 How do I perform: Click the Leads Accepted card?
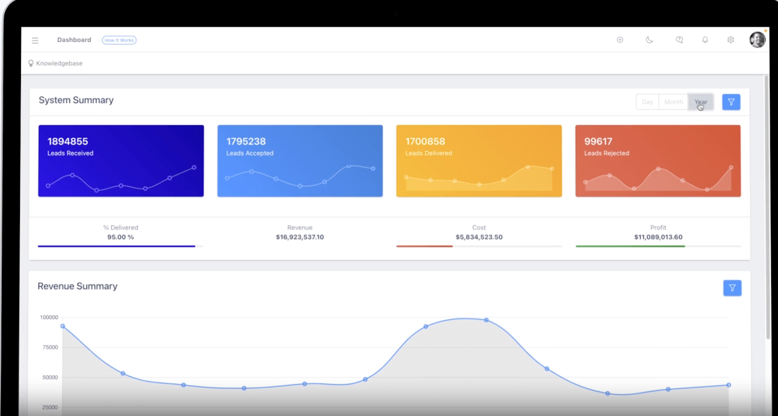pos(300,161)
